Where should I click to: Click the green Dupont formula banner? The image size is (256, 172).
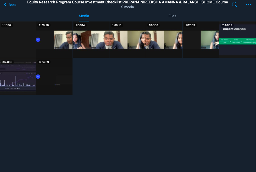(x=237, y=41)
